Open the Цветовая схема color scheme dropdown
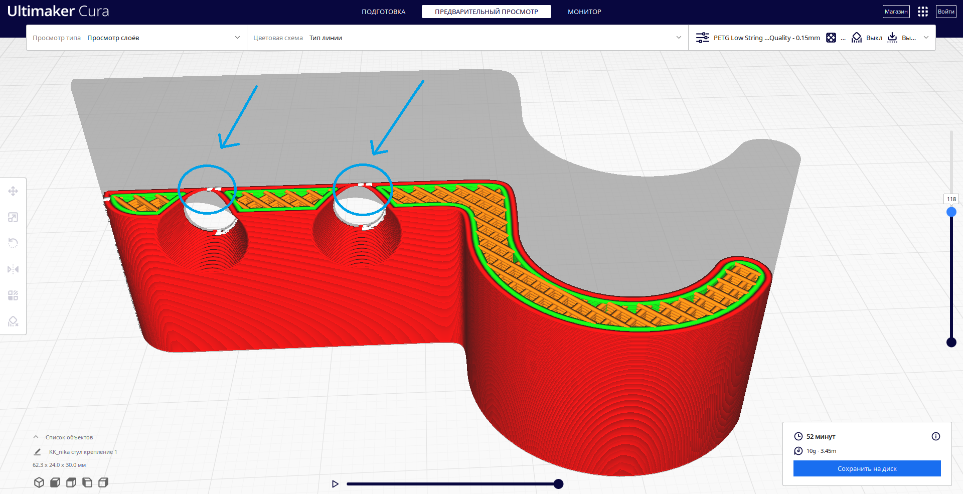The width and height of the screenshot is (963, 494). point(467,38)
